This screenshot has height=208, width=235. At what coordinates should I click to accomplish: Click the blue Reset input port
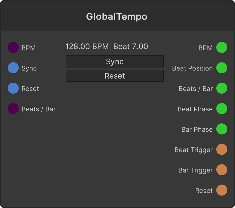[13, 88]
